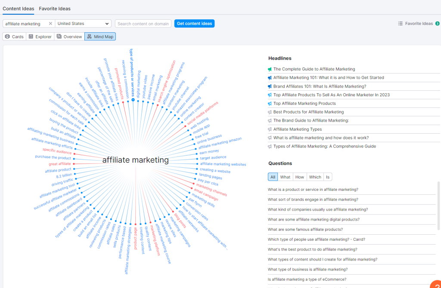Click Favorite Ideas link at top right
The image size is (441, 288).
(419, 24)
